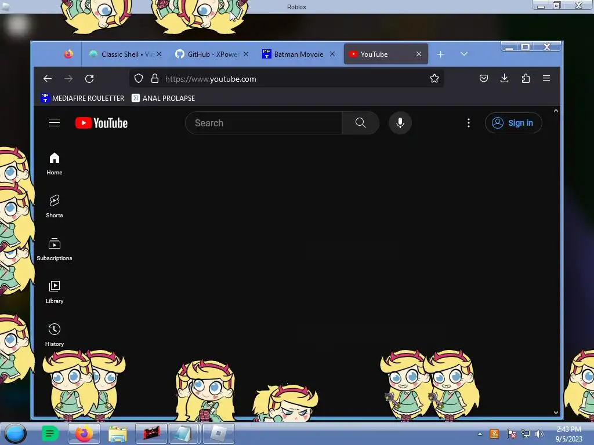Viewport: 594px width, 445px height.
Task: Open Action Center flag icon
Action: click(x=510, y=434)
